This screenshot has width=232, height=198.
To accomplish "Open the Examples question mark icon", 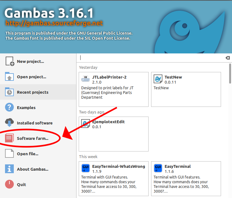I will [9, 107].
